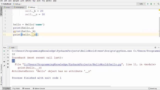The image size is (160, 90).
Task: Close the car.py editor tab
Action: [11, 7]
